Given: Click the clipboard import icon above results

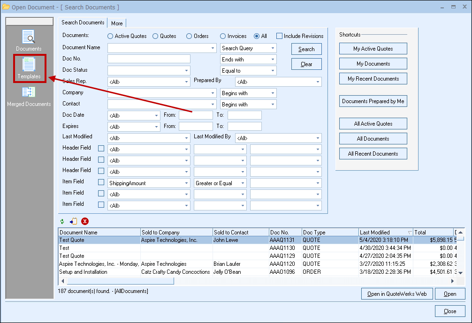Looking at the screenshot, I should coord(73,221).
